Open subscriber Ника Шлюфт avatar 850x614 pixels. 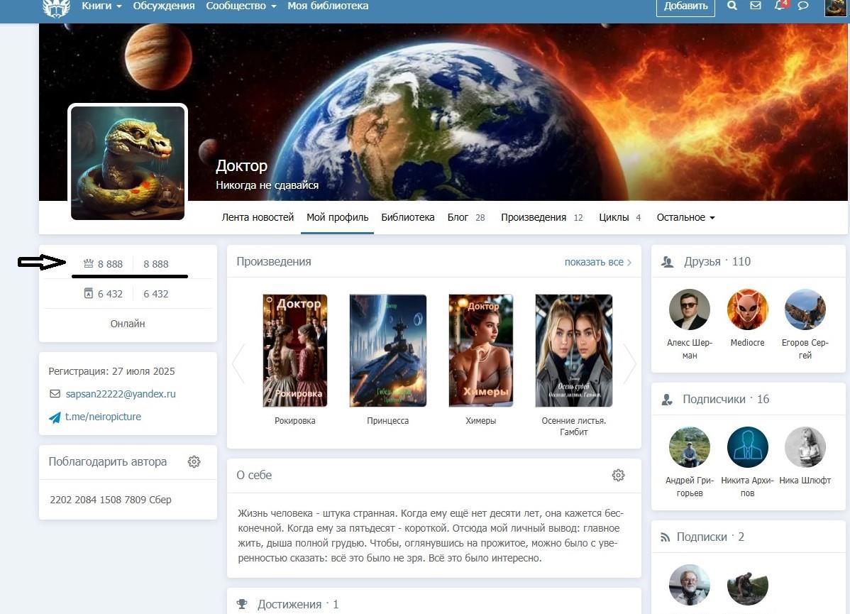tap(805, 447)
